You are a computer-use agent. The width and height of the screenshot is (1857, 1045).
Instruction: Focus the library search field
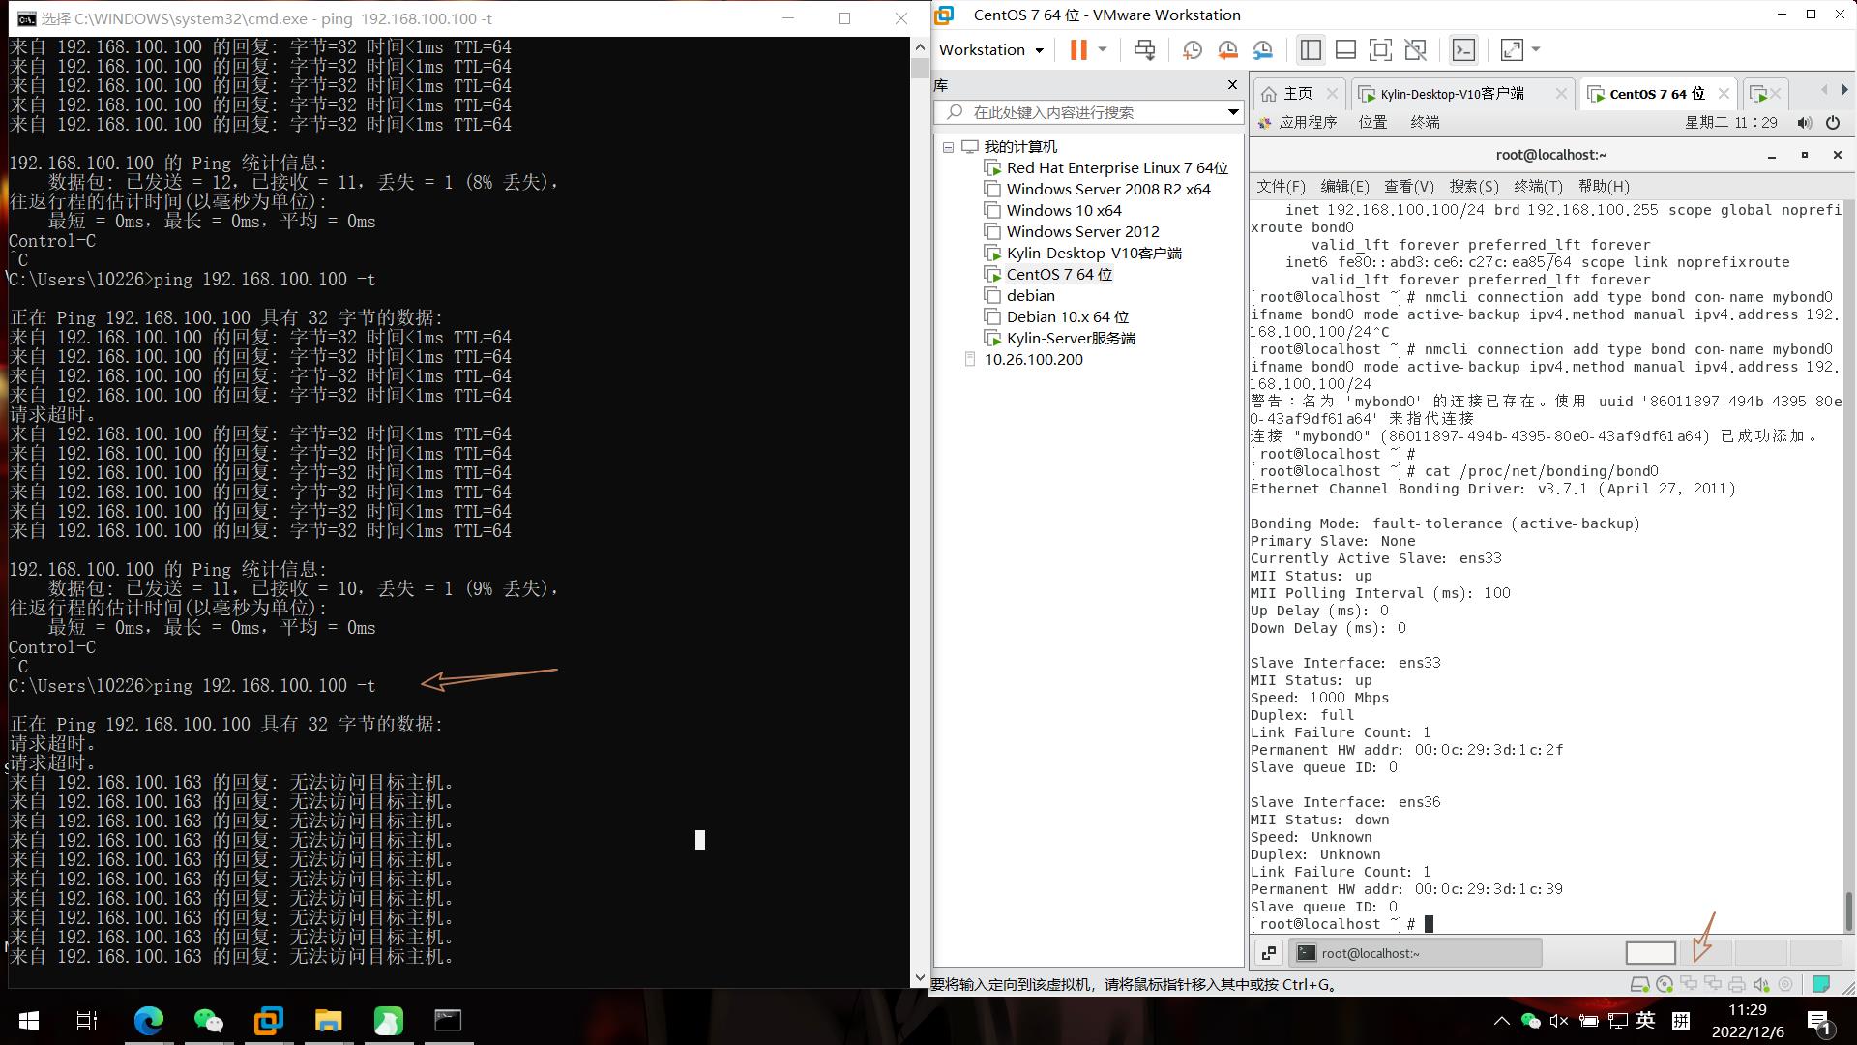click(x=1088, y=112)
